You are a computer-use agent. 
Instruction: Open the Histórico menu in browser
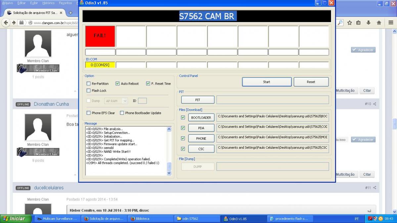tap(49, 3)
